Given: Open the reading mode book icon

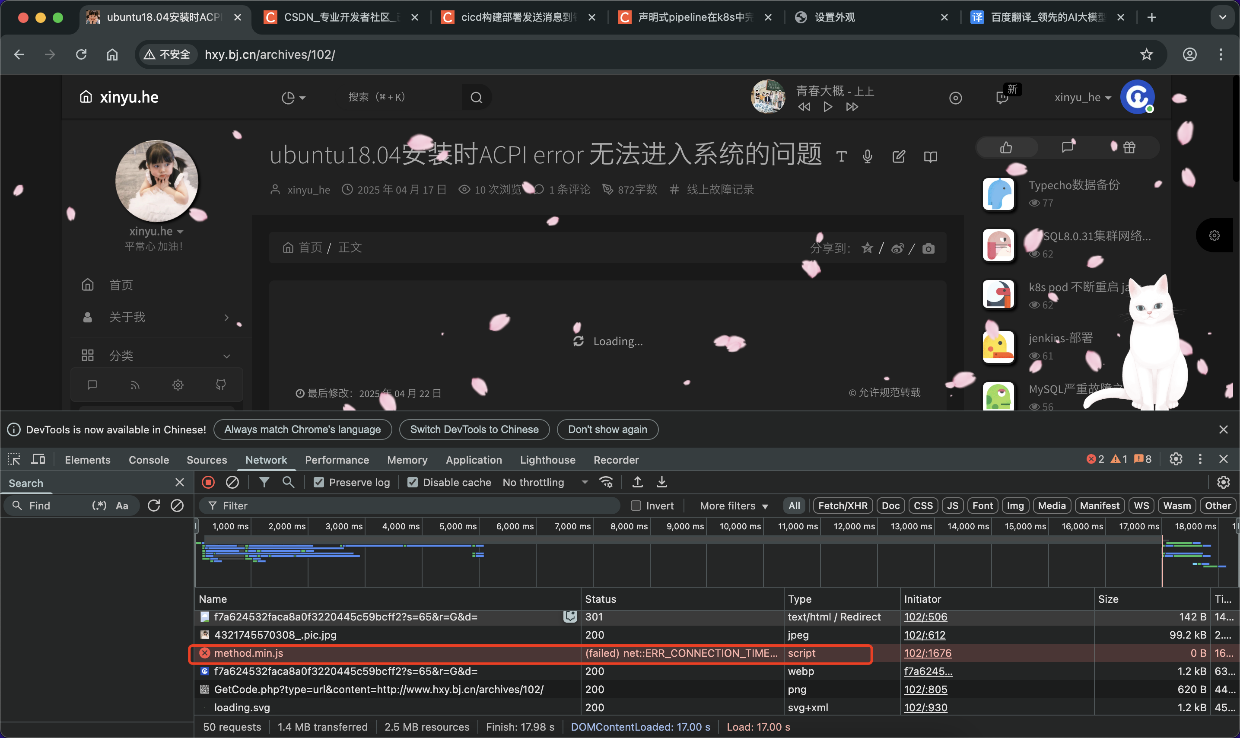Looking at the screenshot, I should click(x=930, y=157).
